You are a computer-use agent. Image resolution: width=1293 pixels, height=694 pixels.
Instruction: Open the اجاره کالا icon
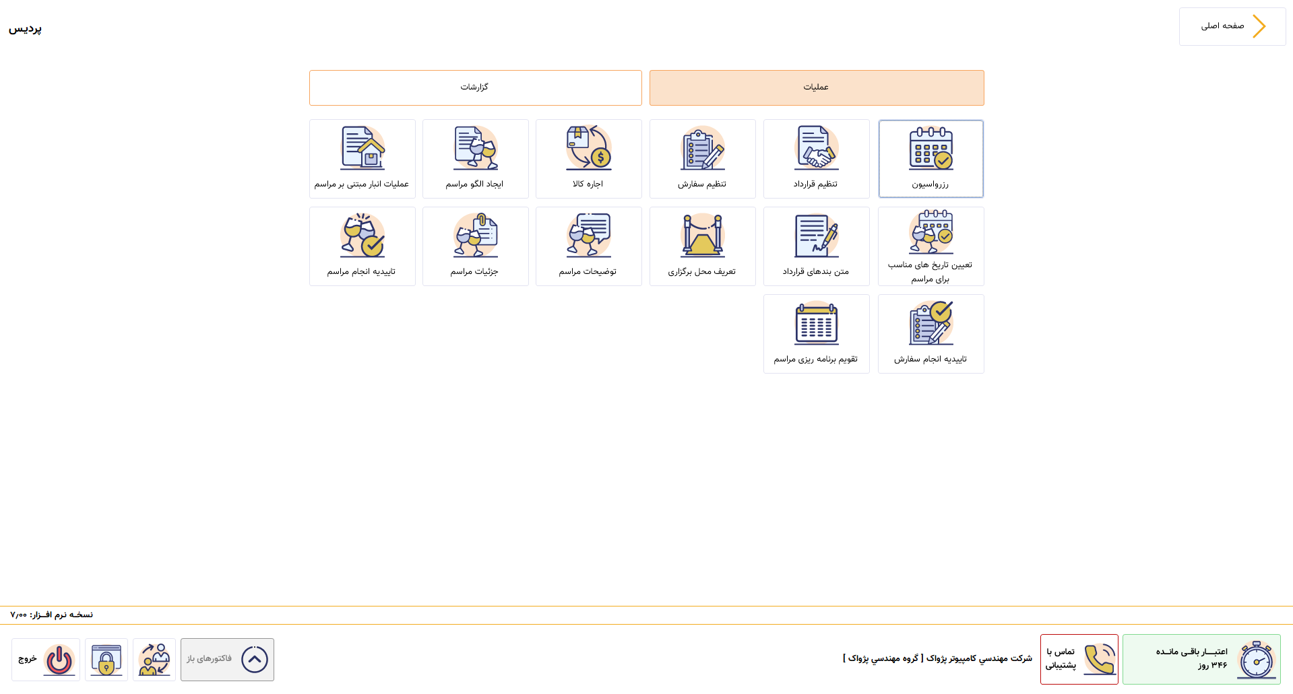pos(588,149)
